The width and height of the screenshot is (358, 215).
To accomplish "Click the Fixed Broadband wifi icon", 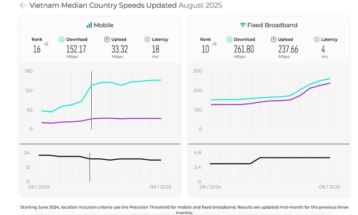I will (243, 25).
